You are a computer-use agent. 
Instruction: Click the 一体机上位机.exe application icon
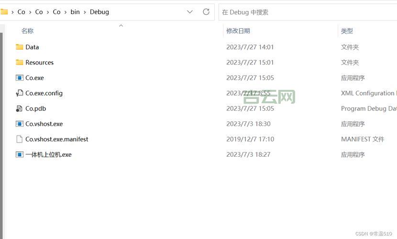[20, 154]
